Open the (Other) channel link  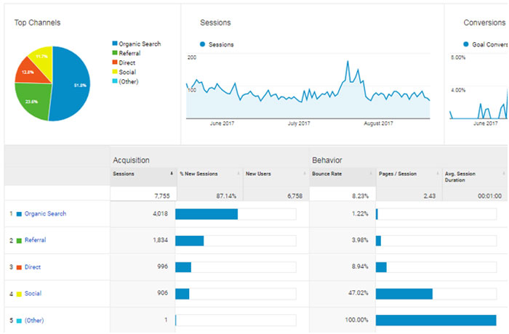tap(34, 320)
